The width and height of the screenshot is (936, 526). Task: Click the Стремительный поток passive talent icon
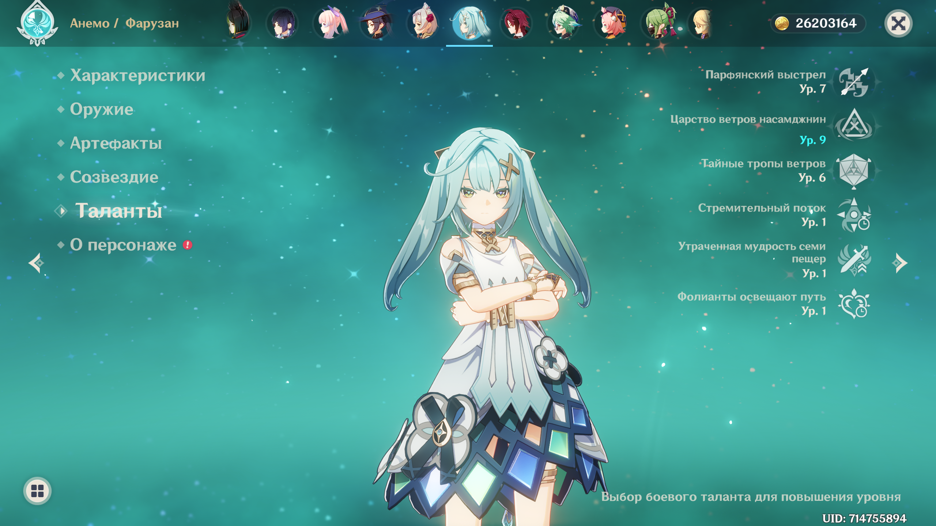point(854,215)
